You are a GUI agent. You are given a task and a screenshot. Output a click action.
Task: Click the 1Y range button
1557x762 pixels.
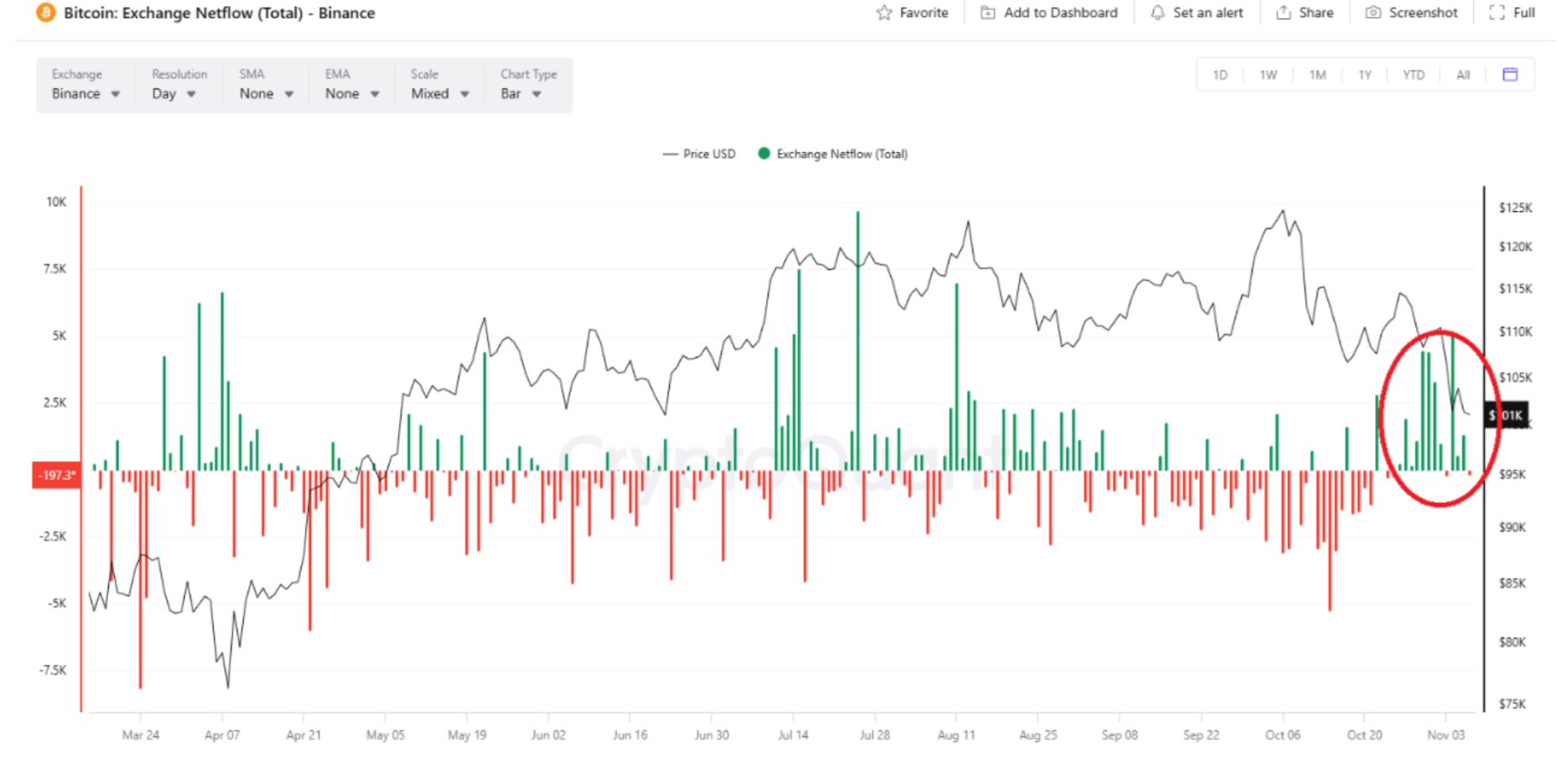1364,75
